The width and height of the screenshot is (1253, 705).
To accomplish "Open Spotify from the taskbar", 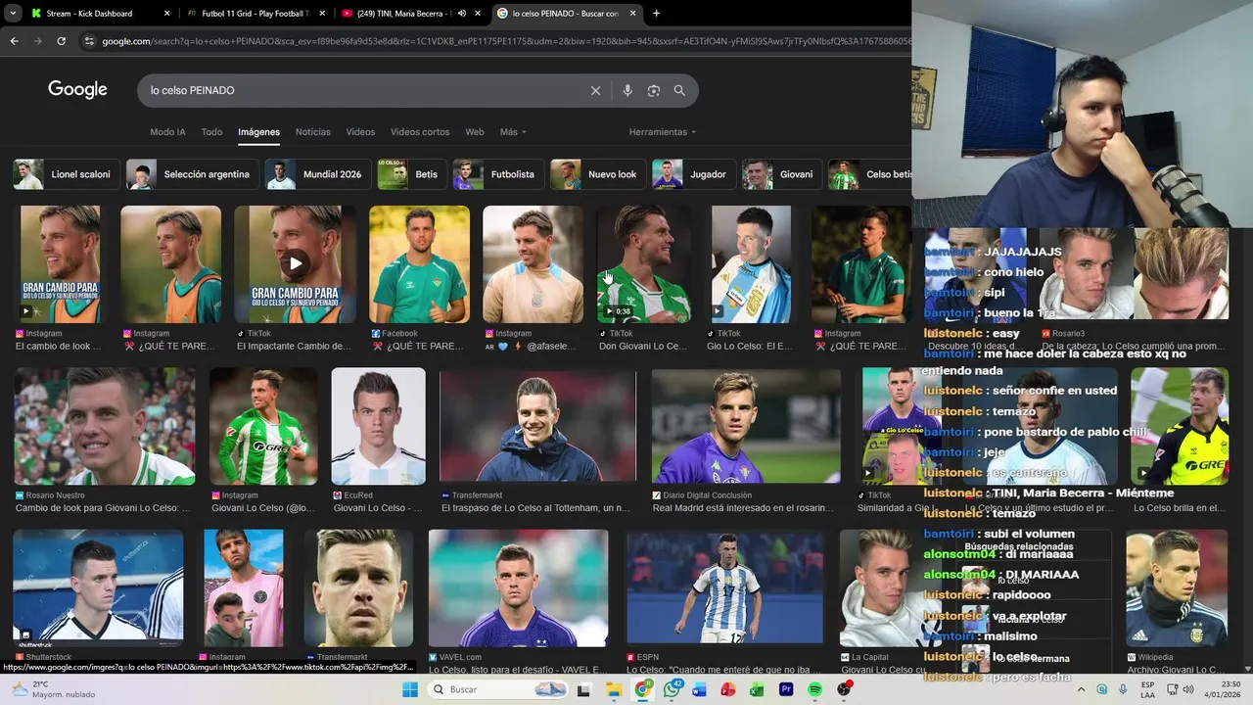I will tap(814, 689).
